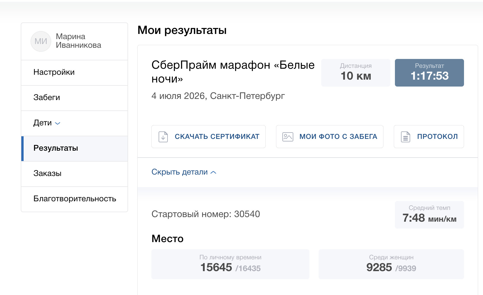Click the certificate download icon
Image resolution: width=483 pixels, height=295 pixels.
click(x=163, y=137)
